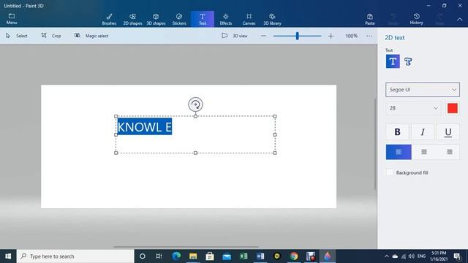Image resolution: width=468 pixels, height=263 pixels.
Task: Open Google Chrome from the taskbar
Action: tap(294, 256)
